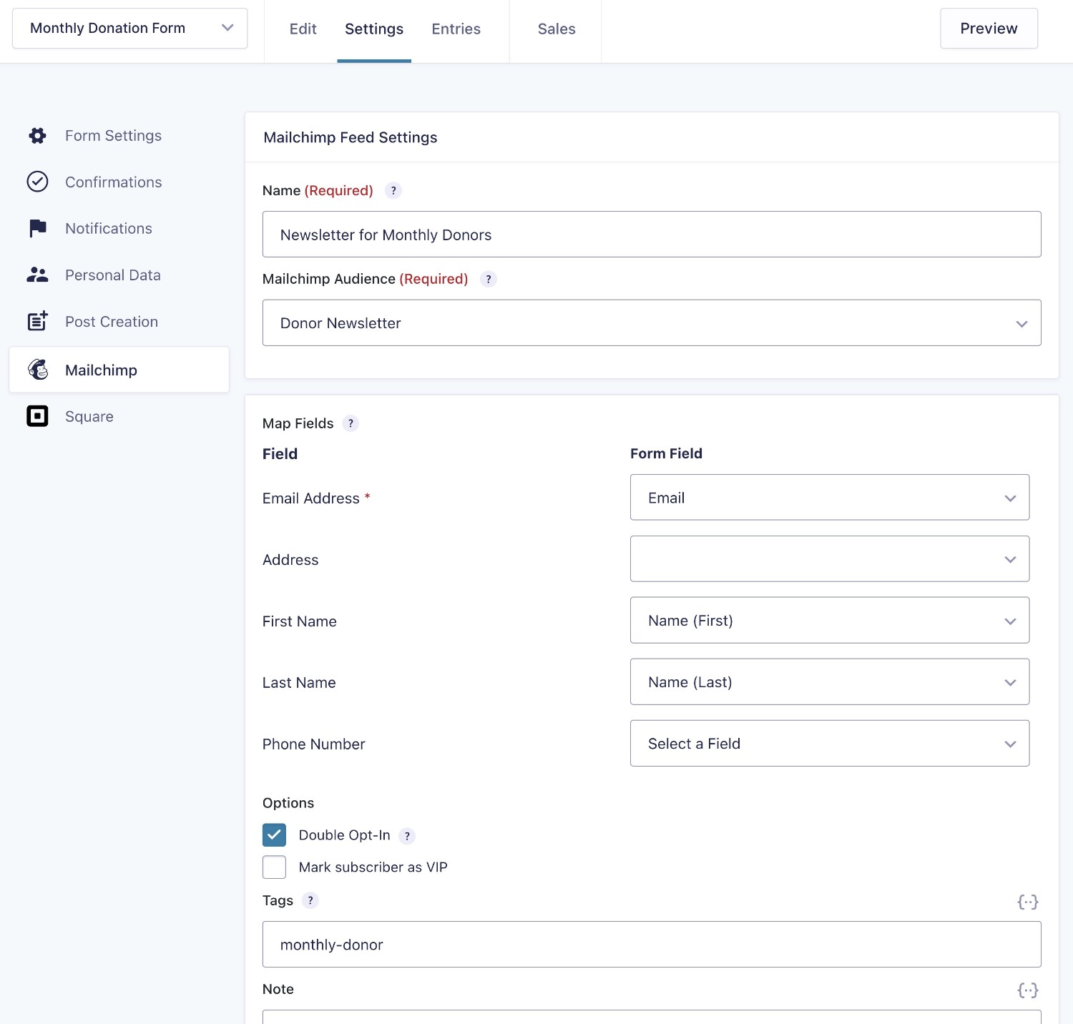1073x1024 pixels.
Task: Open merge tag selector for Note
Action: tap(1027, 990)
